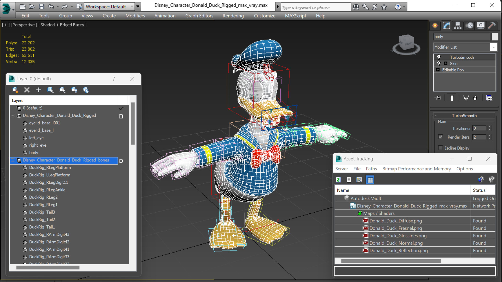Viewport: 502px width, 282px height.
Task: Click the Layer dialog vertical scrollbar
Action: pos(133,124)
